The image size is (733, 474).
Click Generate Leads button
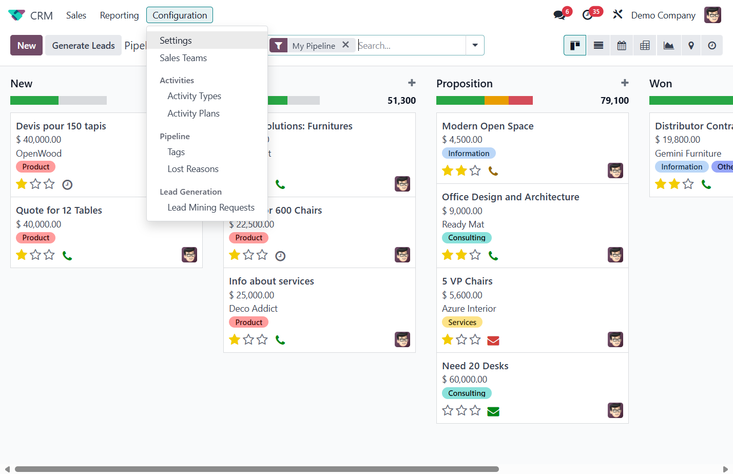83,45
